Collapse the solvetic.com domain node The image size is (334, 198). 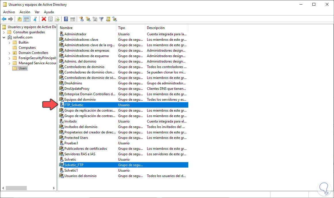(4, 37)
